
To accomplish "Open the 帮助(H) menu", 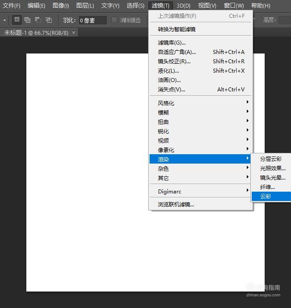I will coord(261,6).
